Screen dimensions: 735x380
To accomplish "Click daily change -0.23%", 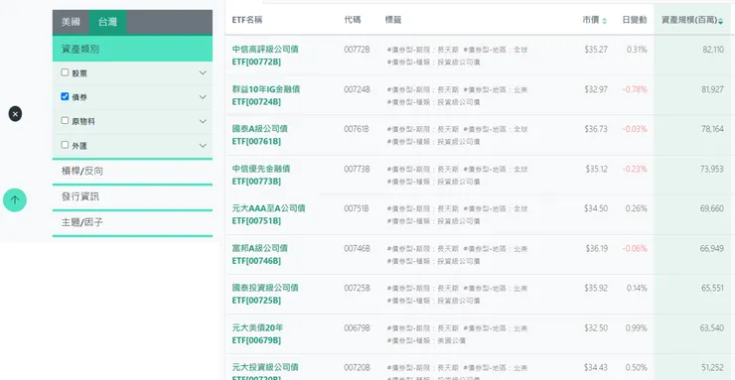I will 635,169.
